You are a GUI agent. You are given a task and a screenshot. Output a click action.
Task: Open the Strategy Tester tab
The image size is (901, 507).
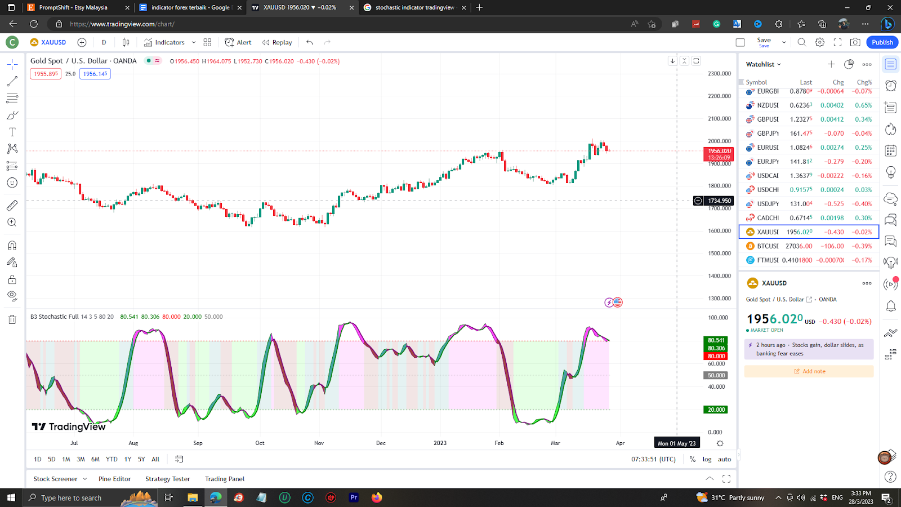[167, 479]
